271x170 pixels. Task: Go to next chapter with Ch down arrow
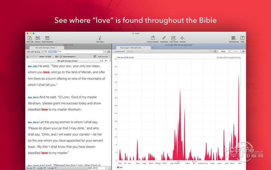[x=45, y=168]
